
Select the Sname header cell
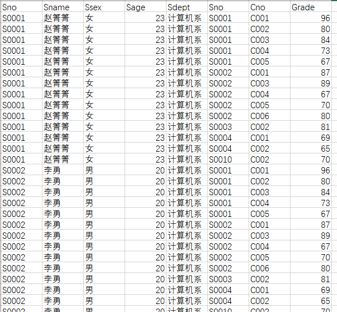[x=63, y=7]
